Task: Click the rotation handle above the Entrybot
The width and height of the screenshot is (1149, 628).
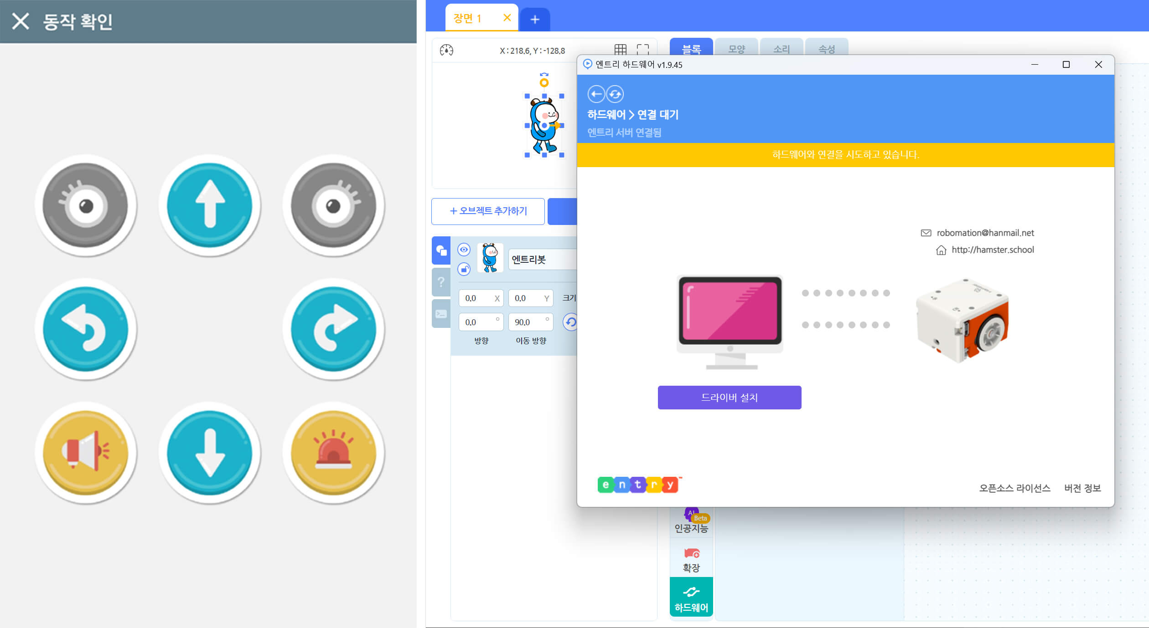Action: 544,82
